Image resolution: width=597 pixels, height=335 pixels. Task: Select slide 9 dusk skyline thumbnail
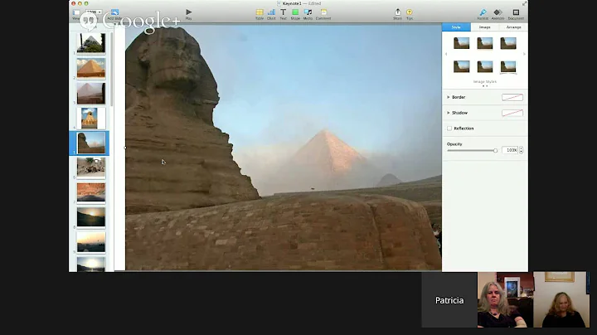pos(91,242)
